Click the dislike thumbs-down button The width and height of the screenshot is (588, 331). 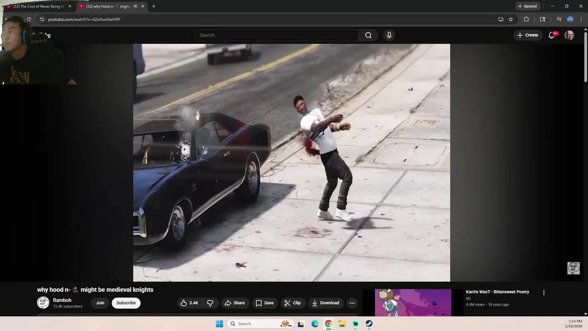(210, 303)
